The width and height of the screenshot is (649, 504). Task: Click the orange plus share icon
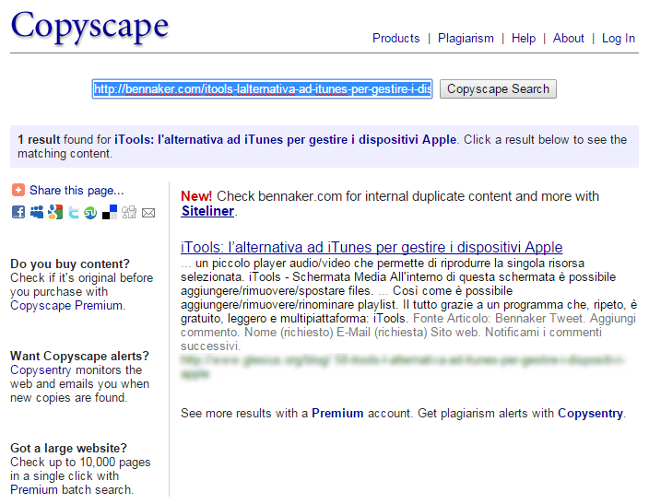click(x=18, y=190)
